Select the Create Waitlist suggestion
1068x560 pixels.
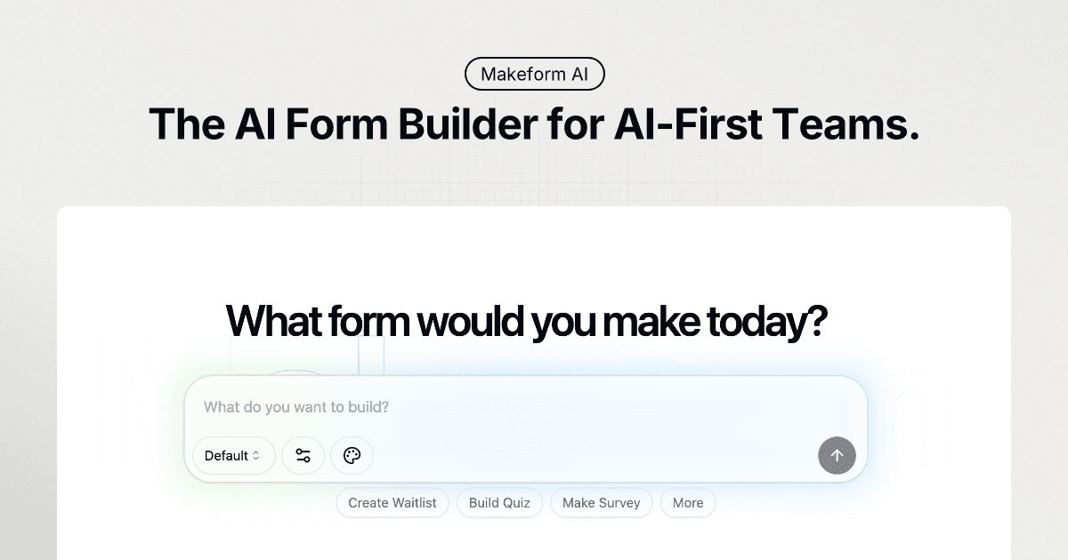click(x=392, y=502)
